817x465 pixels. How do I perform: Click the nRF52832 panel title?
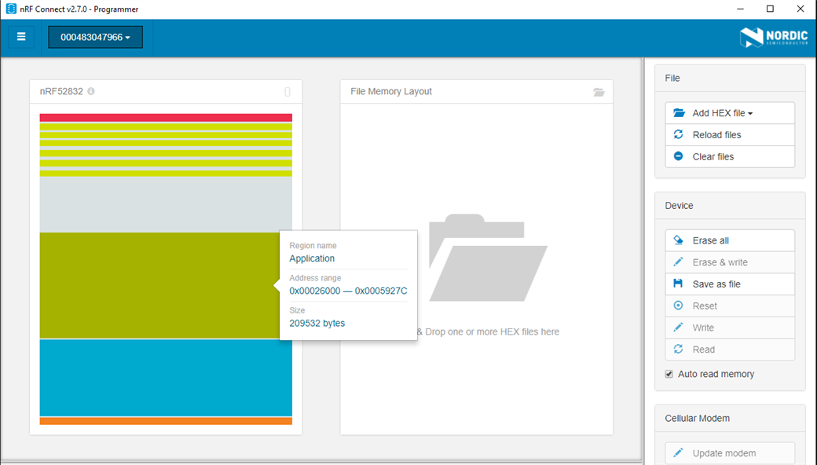(61, 92)
